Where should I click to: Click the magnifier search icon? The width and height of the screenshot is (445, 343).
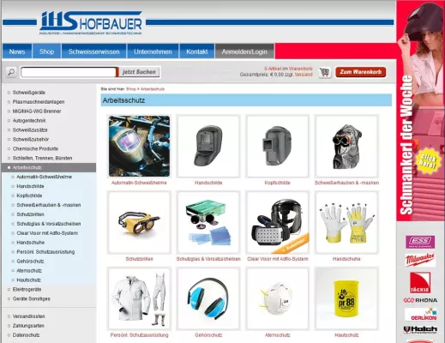click(x=11, y=72)
